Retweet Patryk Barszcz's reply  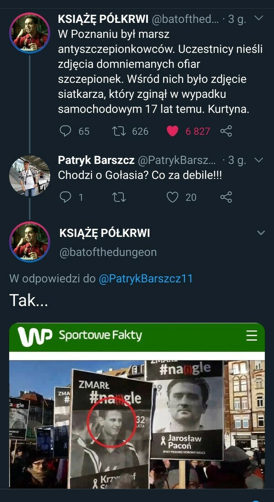click(x=119, y=197)
